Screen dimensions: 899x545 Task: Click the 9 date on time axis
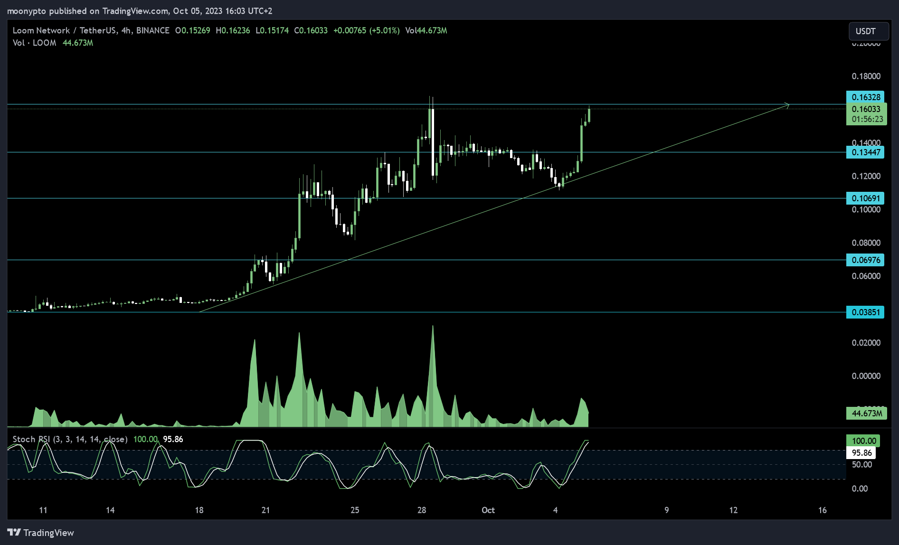pos(667,510)
